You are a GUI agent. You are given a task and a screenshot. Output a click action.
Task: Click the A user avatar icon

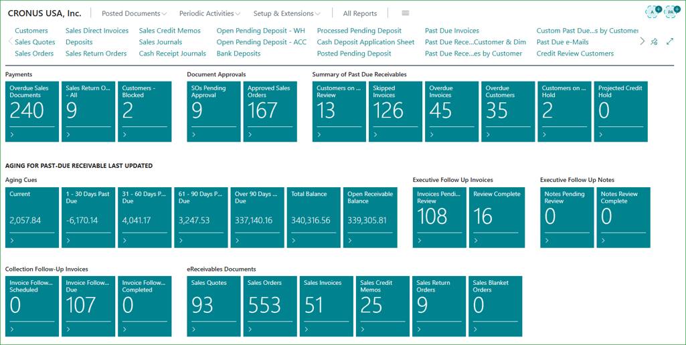click(653, 12)
